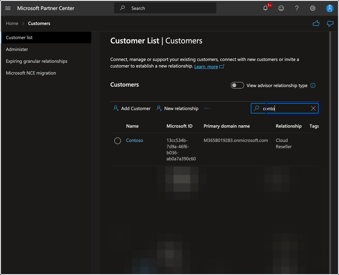Sort by the Name column header
The width and height of the screenshot is (339, 275).
click(132, 126)
